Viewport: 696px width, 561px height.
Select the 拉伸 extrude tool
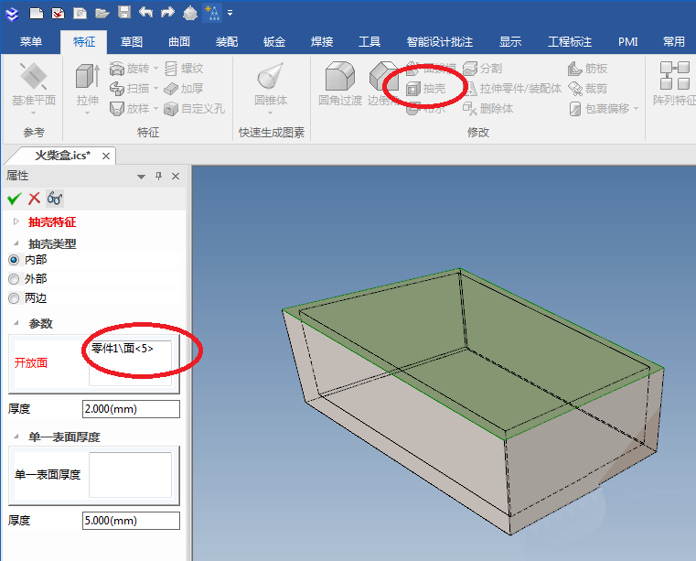point(88,88)
